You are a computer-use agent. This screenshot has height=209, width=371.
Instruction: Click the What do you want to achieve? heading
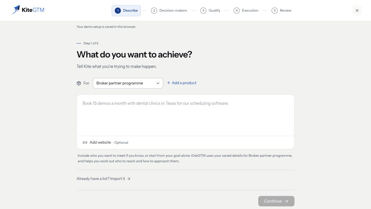(134, 55)
